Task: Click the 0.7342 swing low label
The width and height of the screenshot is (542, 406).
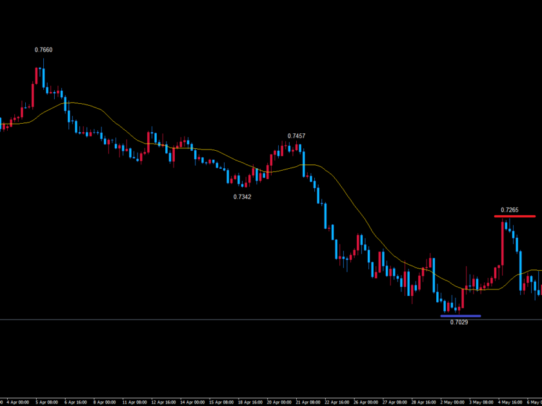Action: [x=242, y=197]
